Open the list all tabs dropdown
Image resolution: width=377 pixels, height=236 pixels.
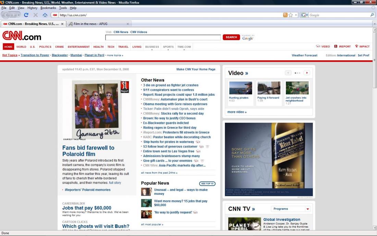(374, 24)
